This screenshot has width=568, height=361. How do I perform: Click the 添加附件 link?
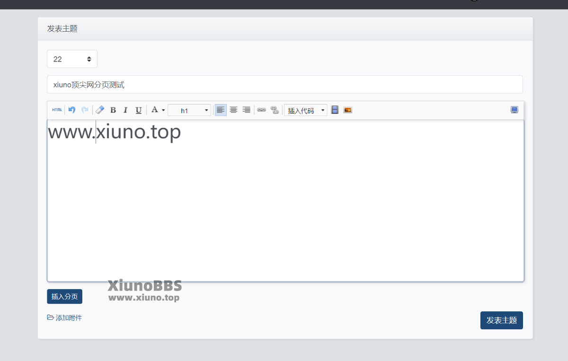pos(64,318)
